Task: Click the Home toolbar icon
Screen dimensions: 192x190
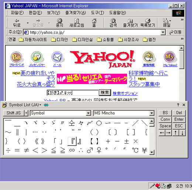Action: click(x=94, y=21)
